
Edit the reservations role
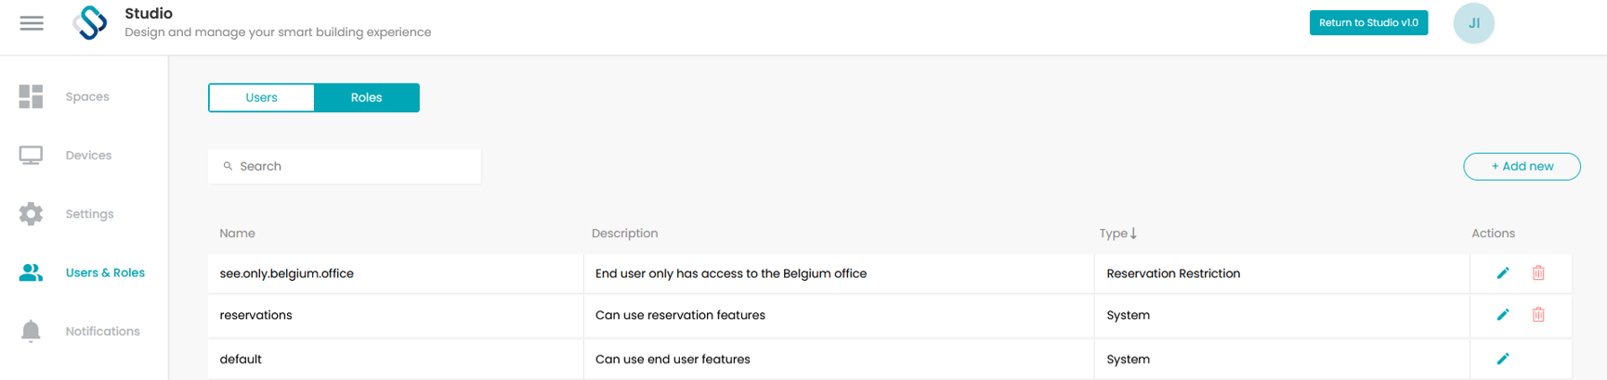click(x=1503, y=314)
